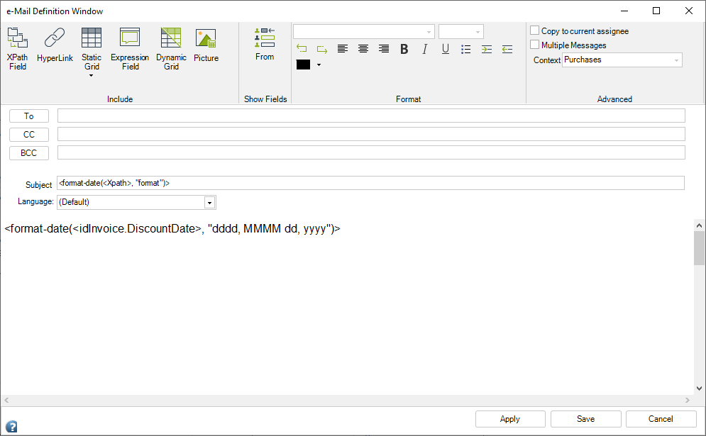Align text right
This screenshot has height=436, width=706.
pos(384,49)
